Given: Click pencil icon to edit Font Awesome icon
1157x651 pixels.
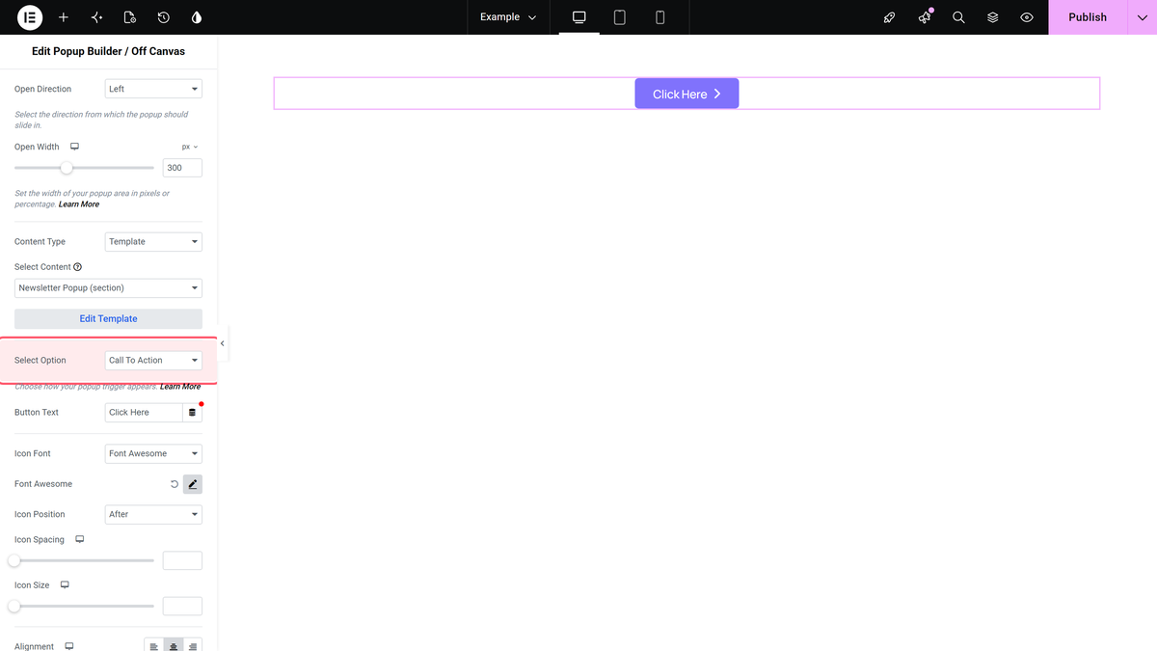Looking at the screenshot, I should point(193,484).
